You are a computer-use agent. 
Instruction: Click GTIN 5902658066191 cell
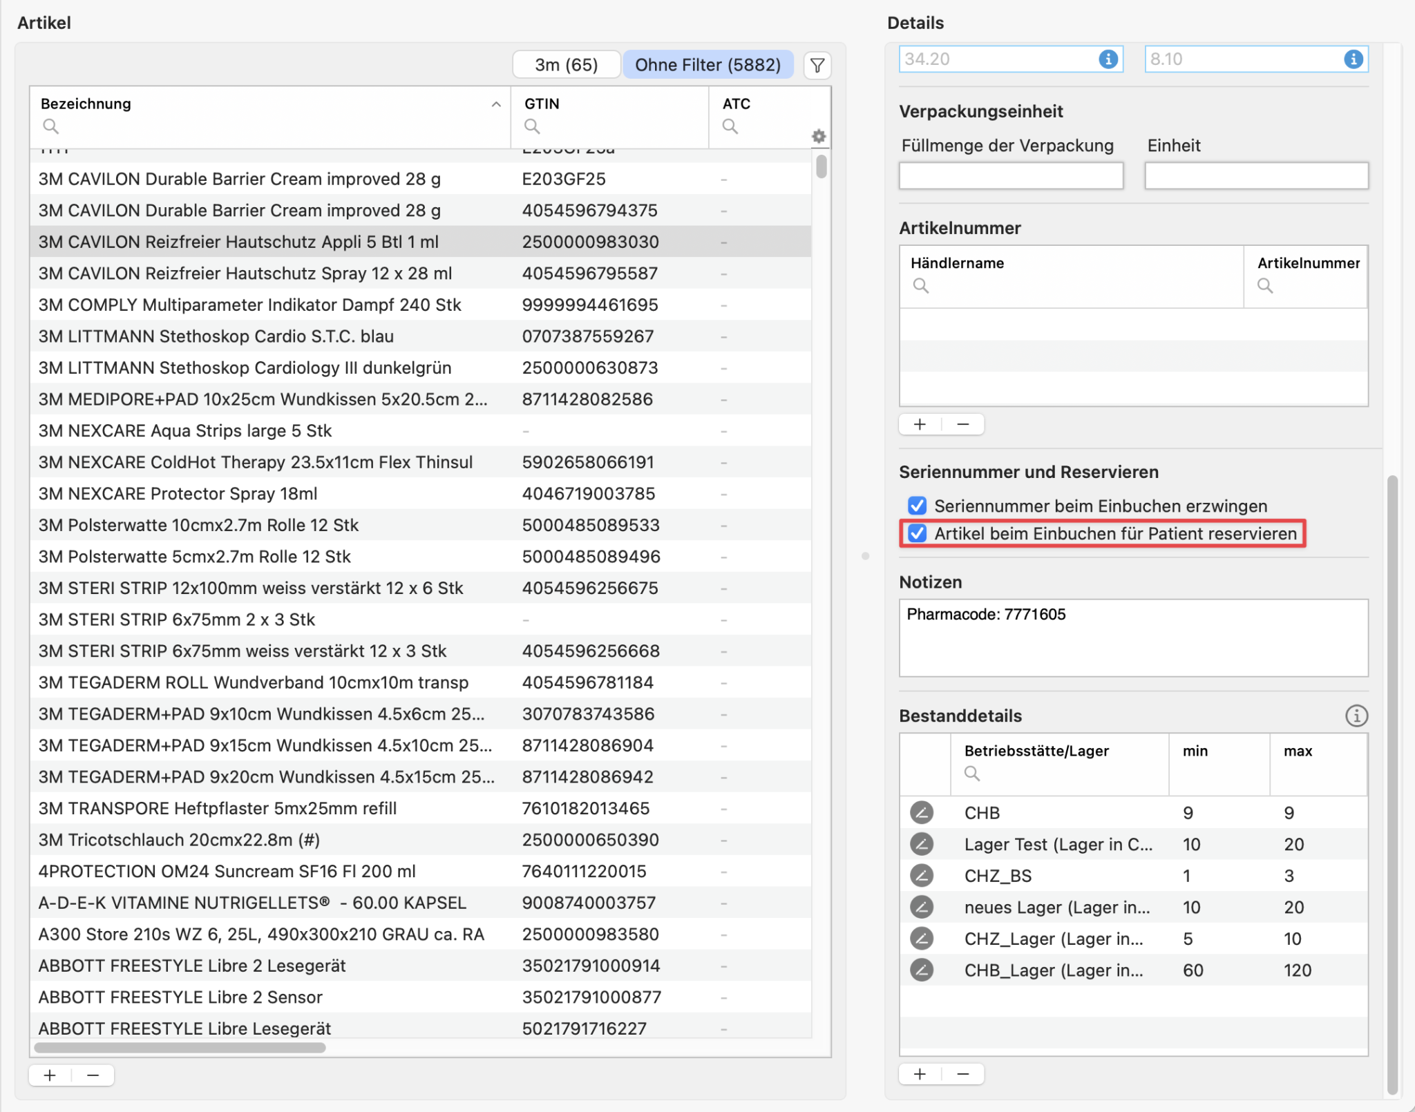point(588,462)
